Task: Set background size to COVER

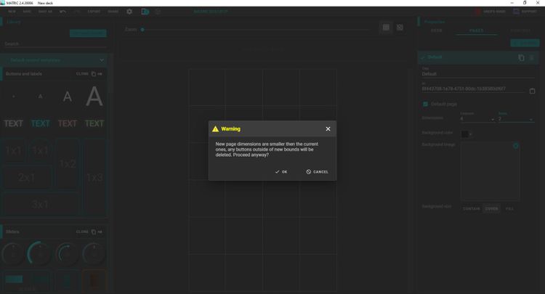Action: click(491, 208)
